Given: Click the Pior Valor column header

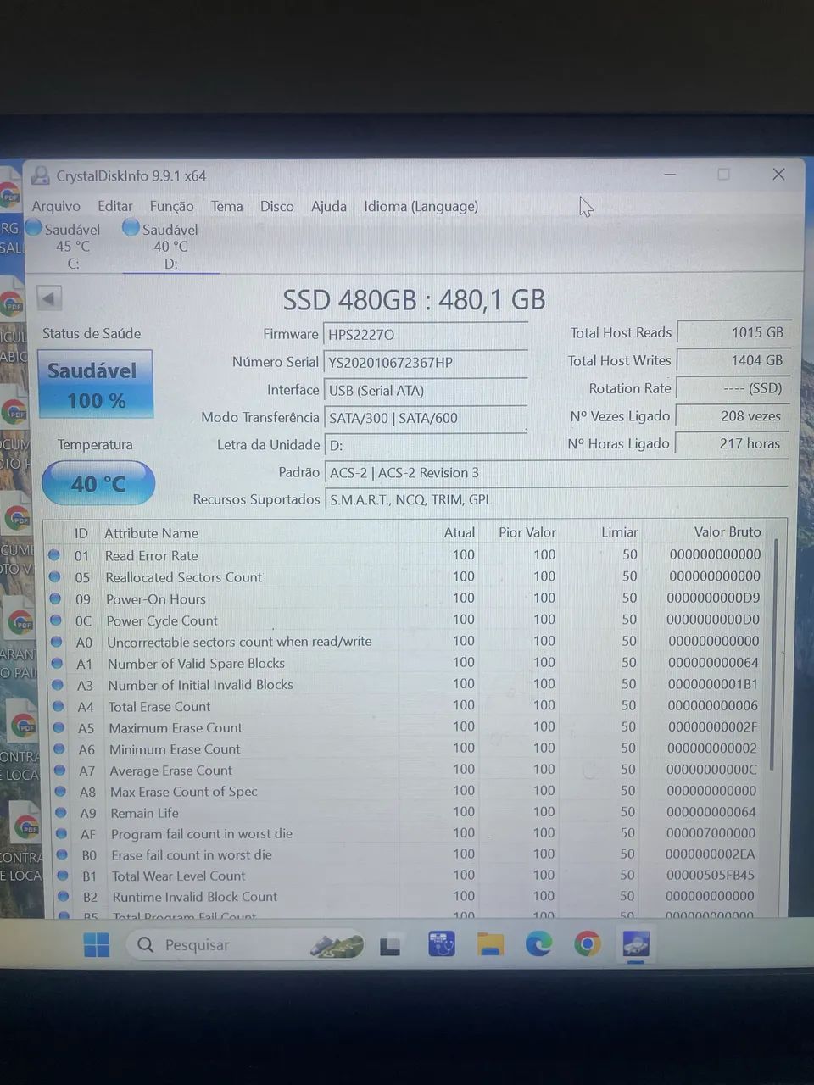Looking at the screenshot, I should tap(527, 532).
